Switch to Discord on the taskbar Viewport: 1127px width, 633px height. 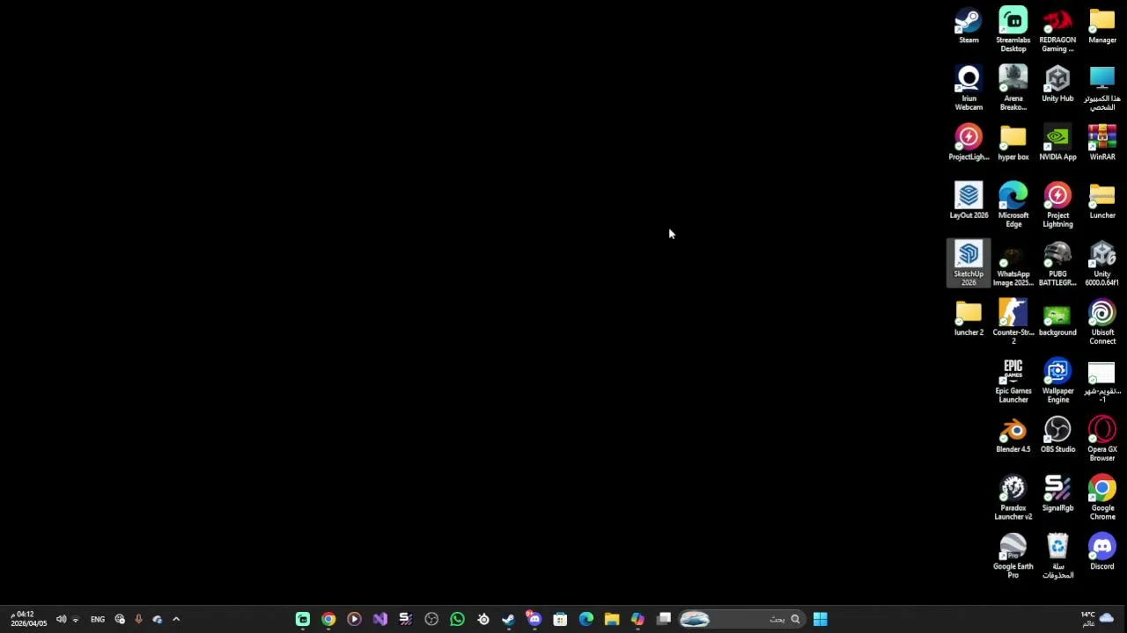(534, 619)
